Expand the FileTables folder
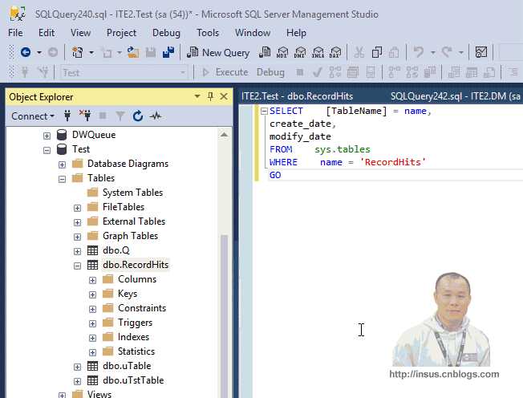Image resolution: width=523 pixels, height=398 pixels. [77, 208]
